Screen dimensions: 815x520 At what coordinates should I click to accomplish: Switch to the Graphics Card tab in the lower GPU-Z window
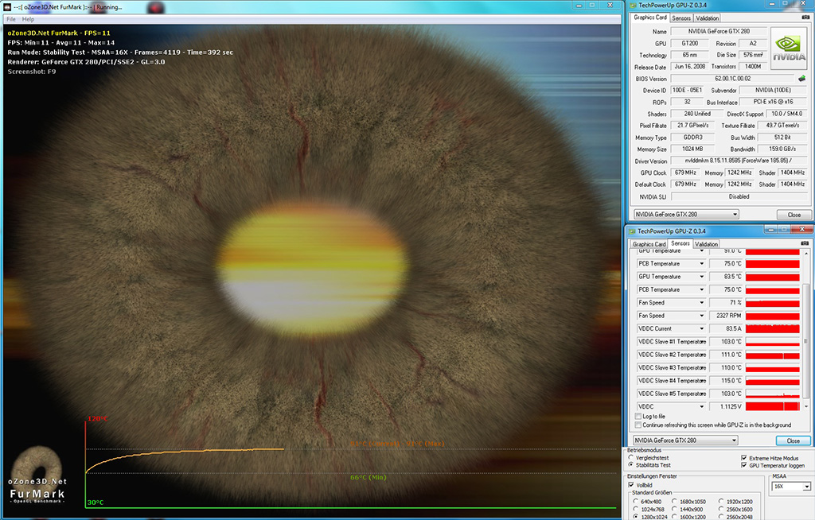[649, 244]
